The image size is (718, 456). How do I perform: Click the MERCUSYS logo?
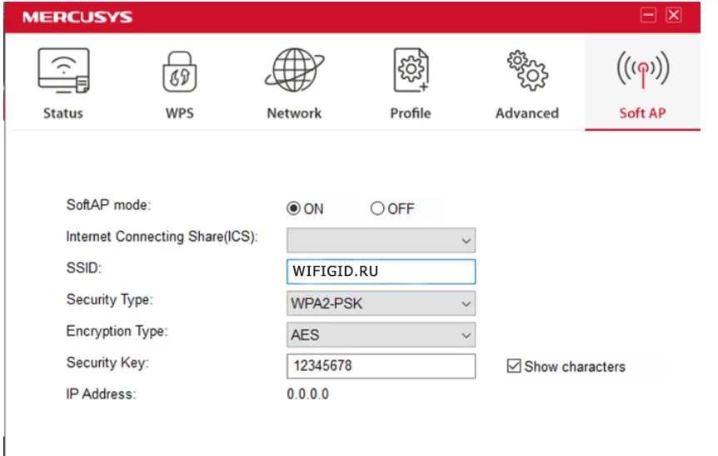point(77,17)
